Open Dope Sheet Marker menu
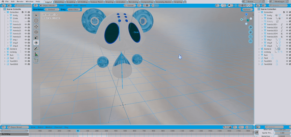Viewport: 291px width, 137px height. click(x=49, y=127)
